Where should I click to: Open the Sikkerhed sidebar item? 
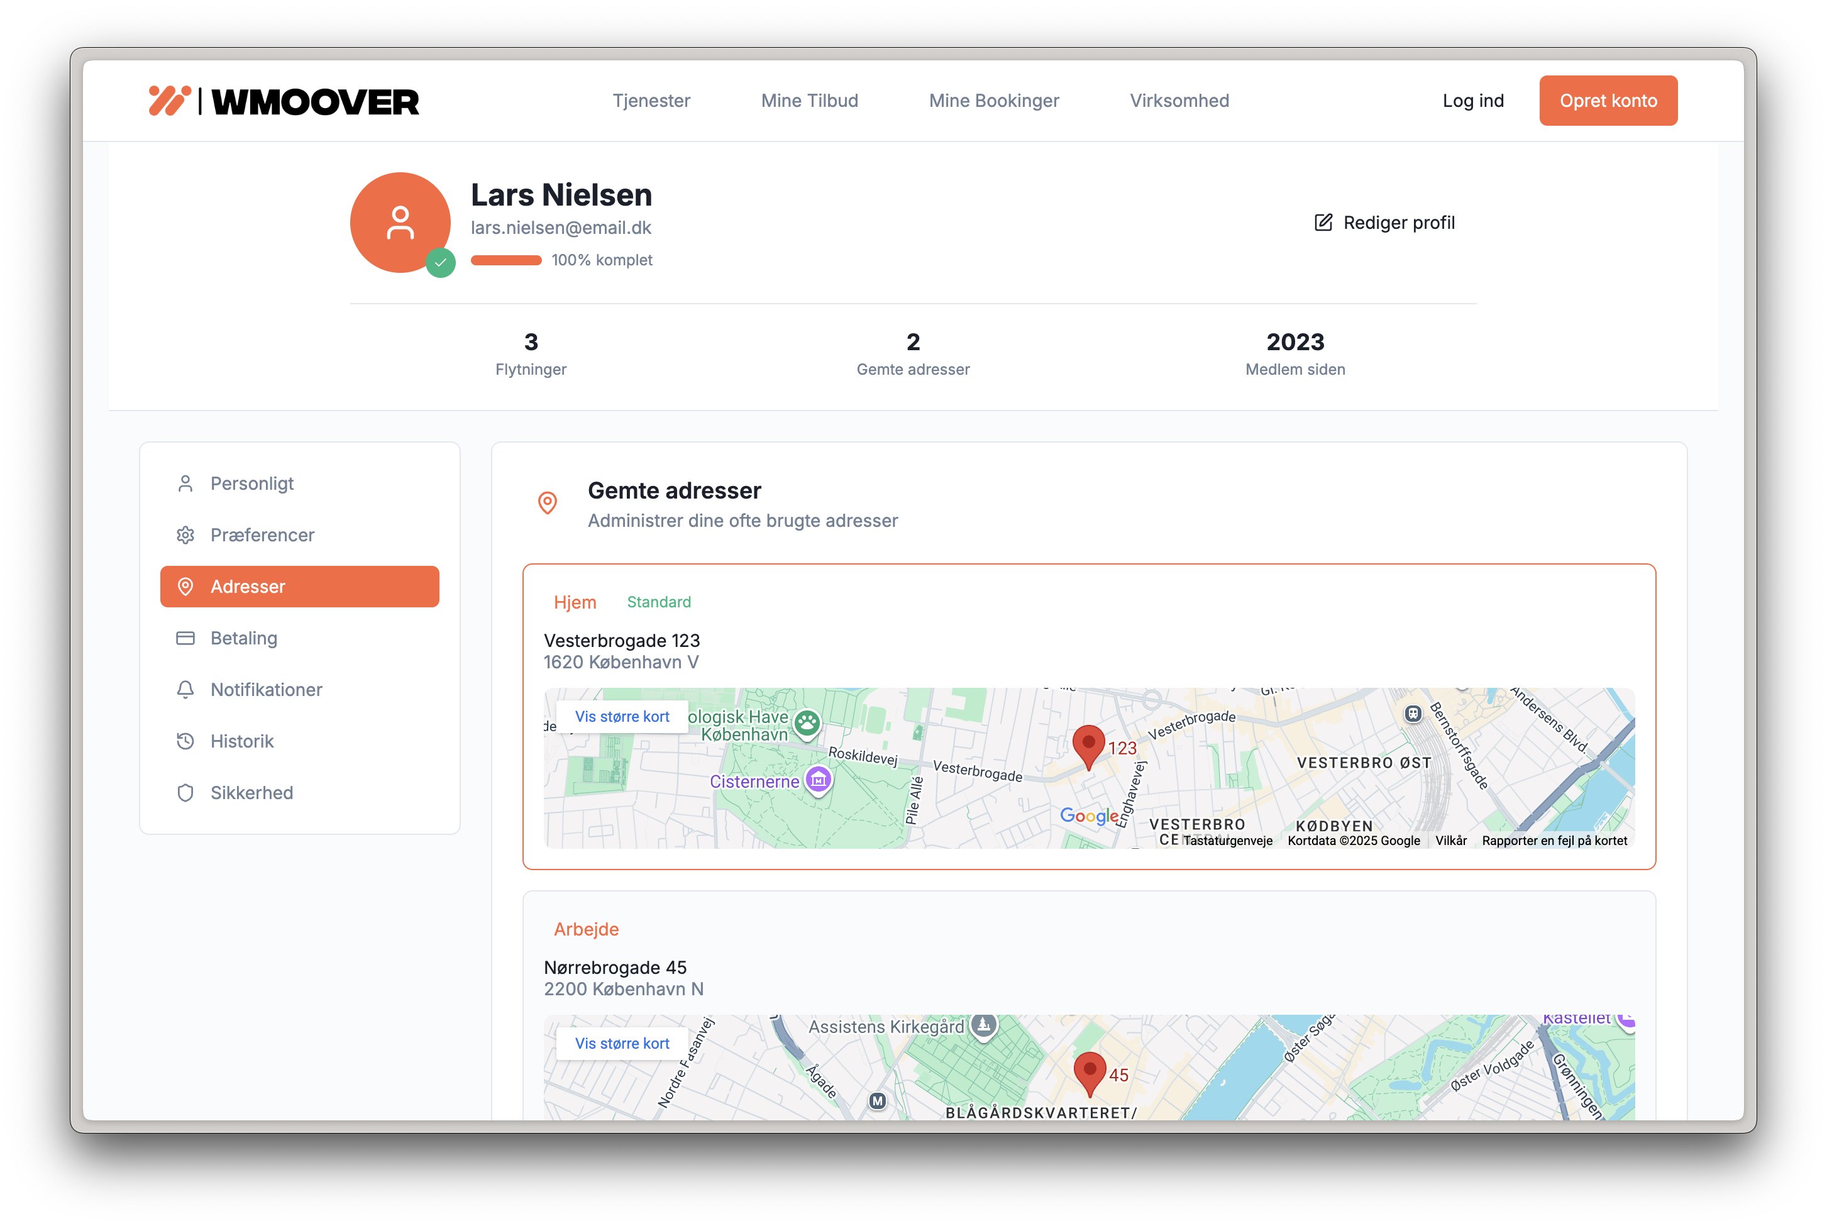[x=251, y=793]
